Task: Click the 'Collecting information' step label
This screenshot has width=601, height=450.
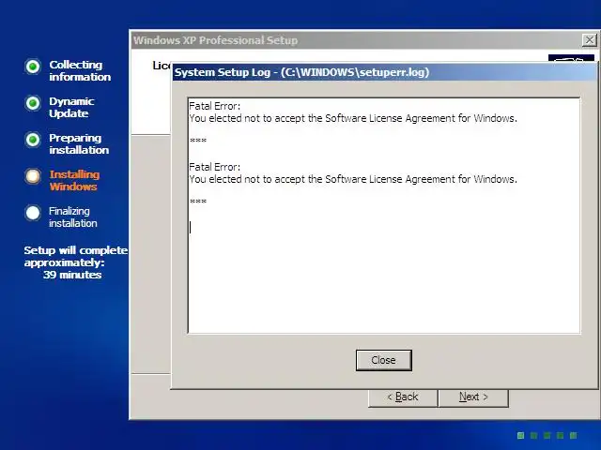Action: (80, 71)
